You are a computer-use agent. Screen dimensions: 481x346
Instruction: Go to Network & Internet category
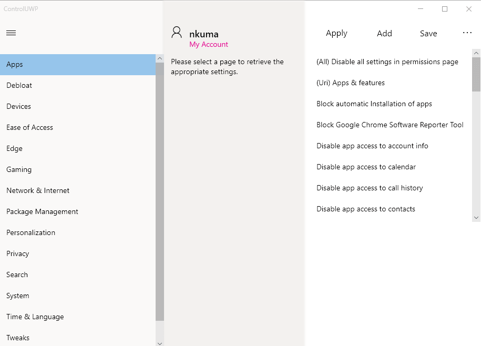click(38, 190)
